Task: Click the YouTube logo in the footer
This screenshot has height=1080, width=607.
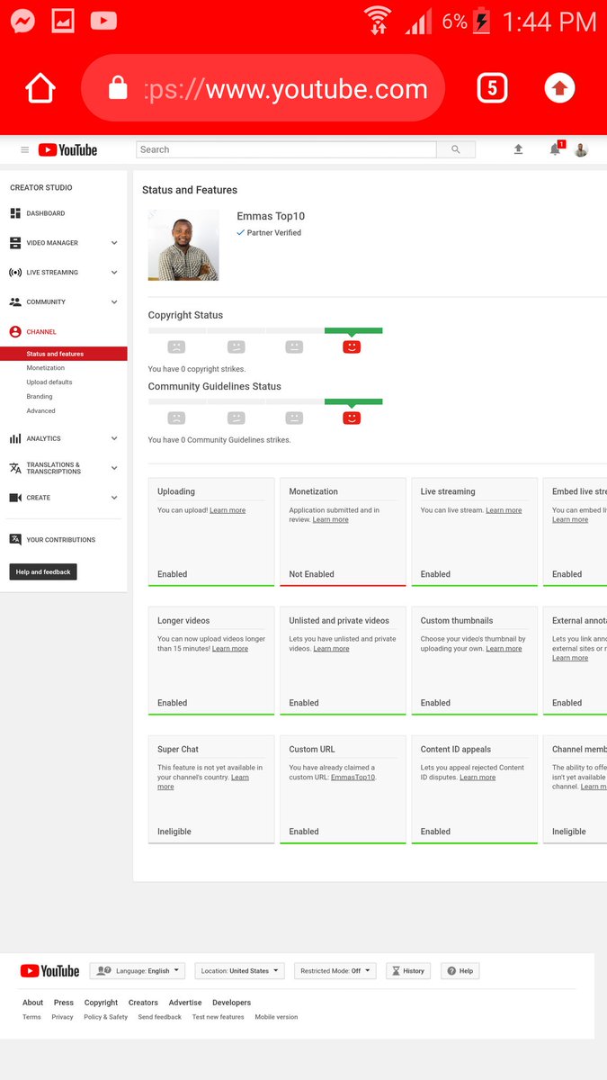Action: (x=50, y=971)
